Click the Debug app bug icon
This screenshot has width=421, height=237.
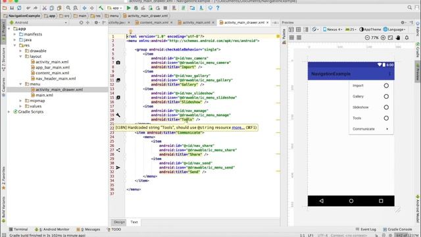click(x=136, y=8)
